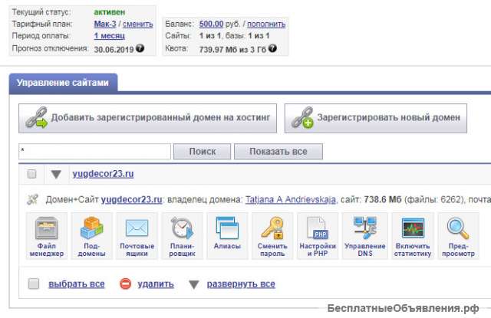This screenshot has height=318, width=491.
Task: Open Tatjana A Andrievskaja owner link
Action: [291, 199]
